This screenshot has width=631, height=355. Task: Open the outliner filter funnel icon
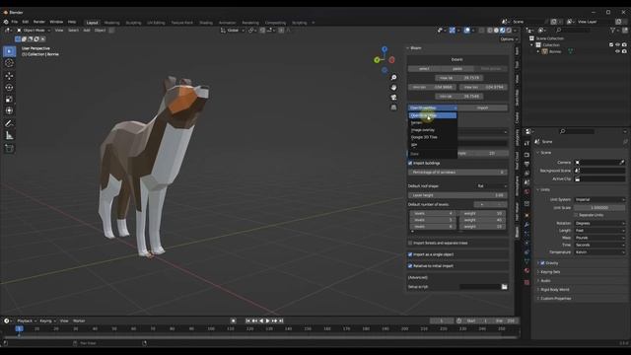point(613,31)
